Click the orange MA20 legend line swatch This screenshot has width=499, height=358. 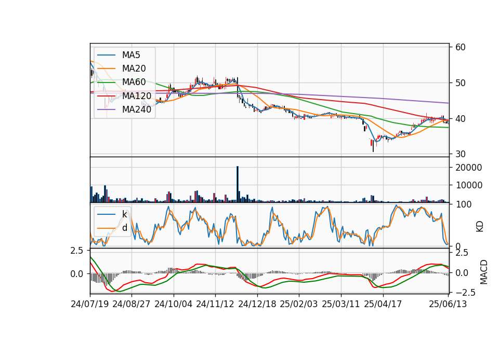(x=106, y=68)
